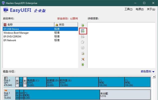This screenshot has width=158, height=100.
Task: Click the orange Disk 1 USB drive icon
Action: click(x=6, y=90)
